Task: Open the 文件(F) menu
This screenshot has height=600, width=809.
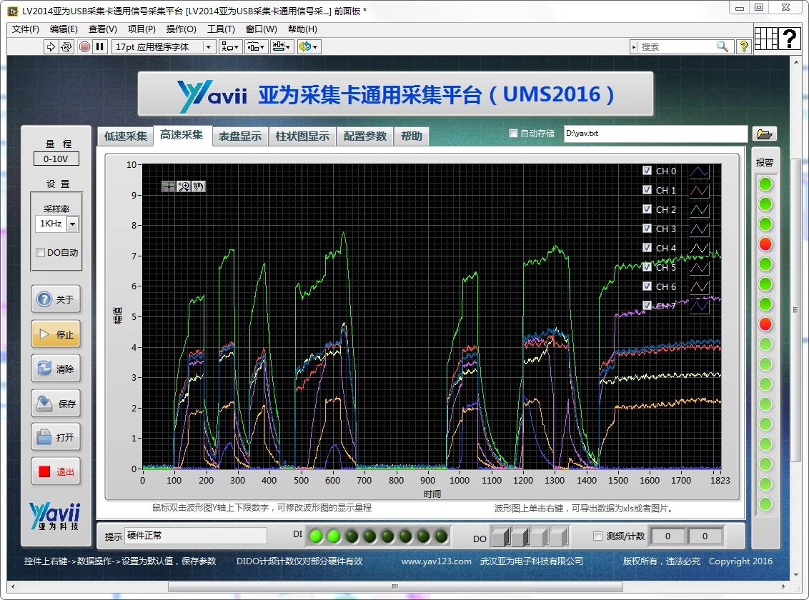Action: tap(25, 29)
